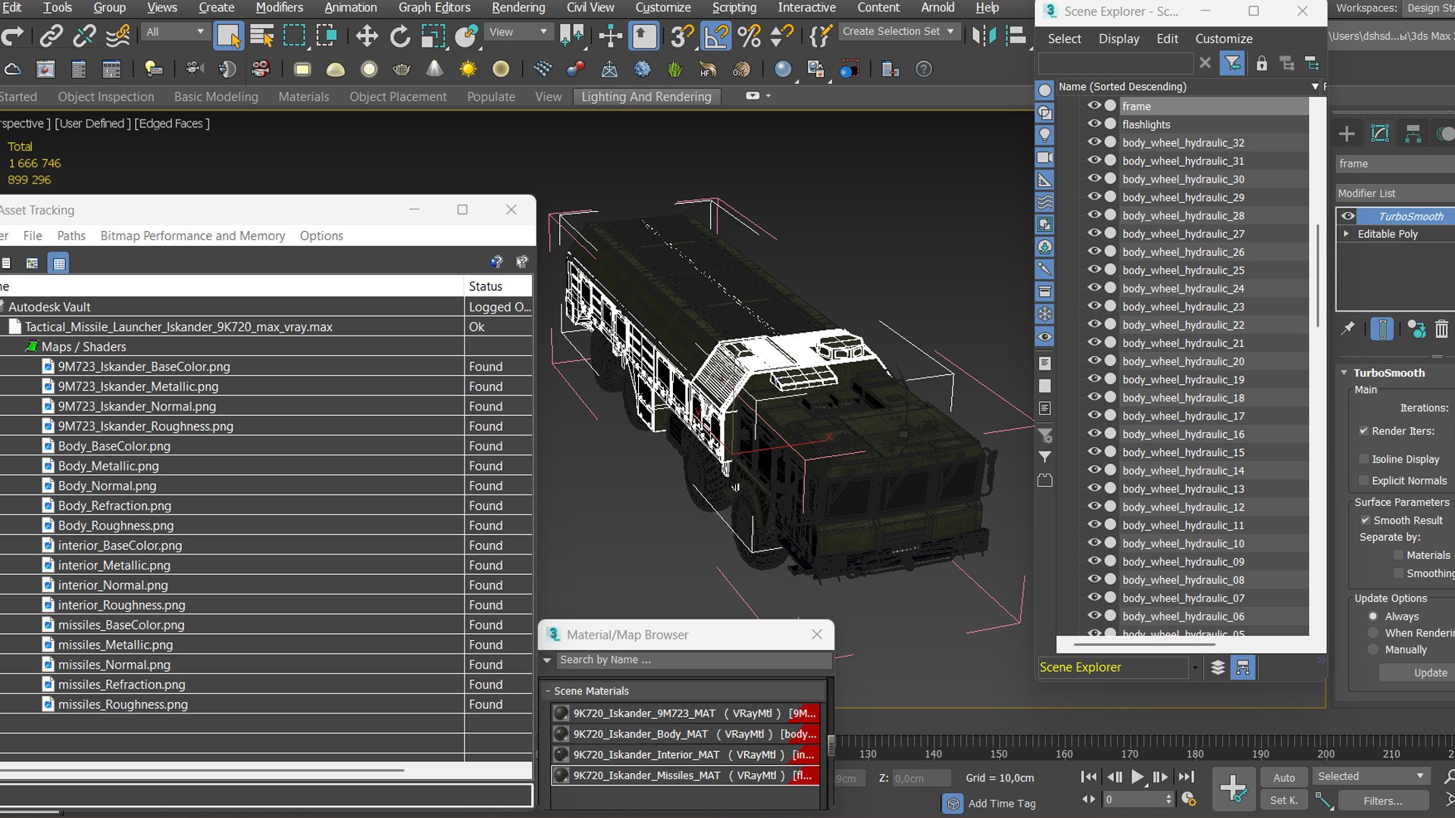
Task: Open the Create Selection Set dropdown
Action: (x=899, y=32)
